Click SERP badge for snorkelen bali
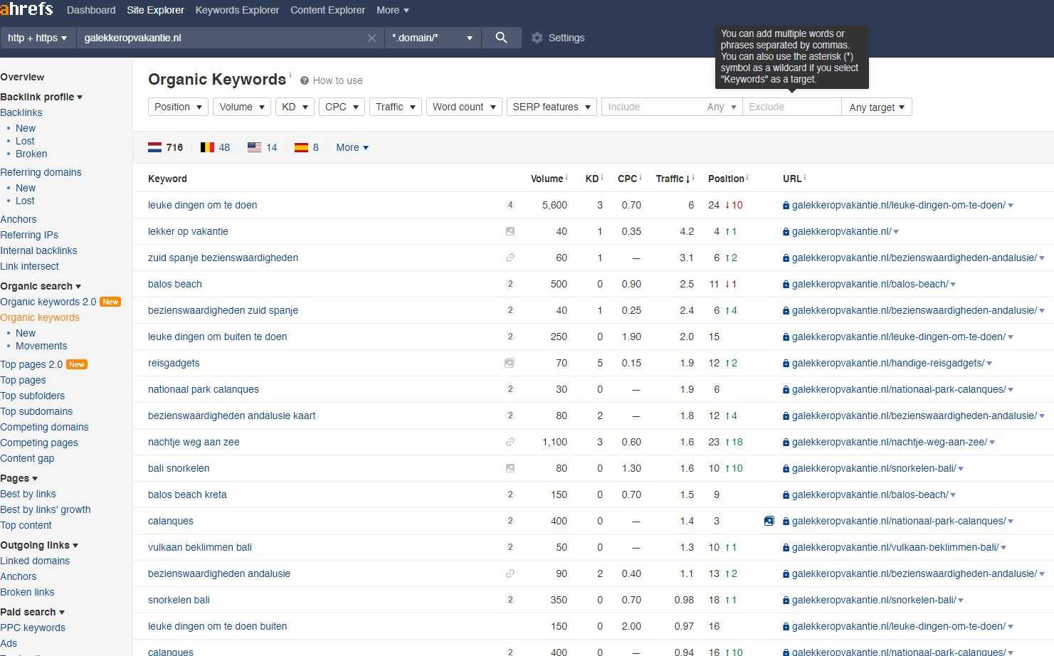The width and height of the screenshot is (1054, 656). 510,600
